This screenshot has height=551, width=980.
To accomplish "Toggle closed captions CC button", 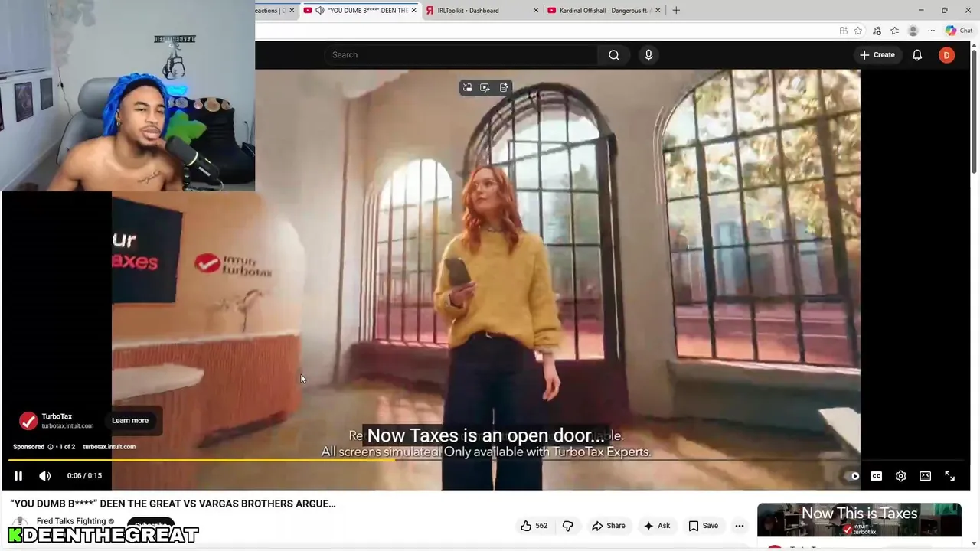I will (x=876, y=476).
